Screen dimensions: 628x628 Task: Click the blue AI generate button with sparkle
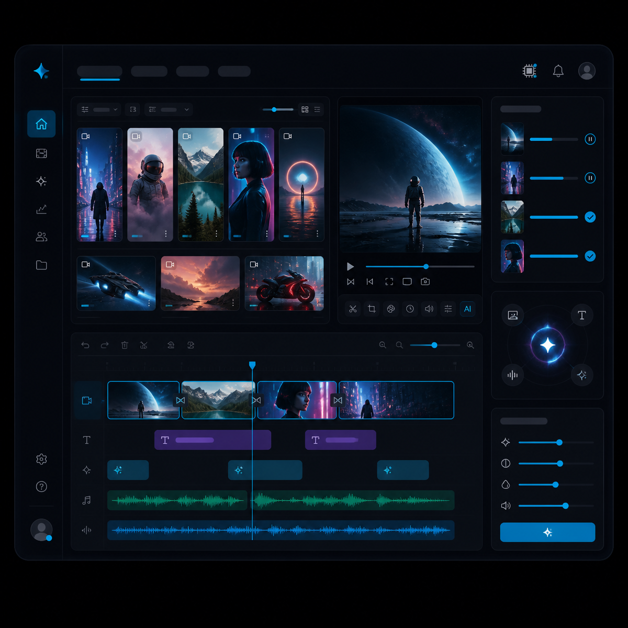[547, 532]
